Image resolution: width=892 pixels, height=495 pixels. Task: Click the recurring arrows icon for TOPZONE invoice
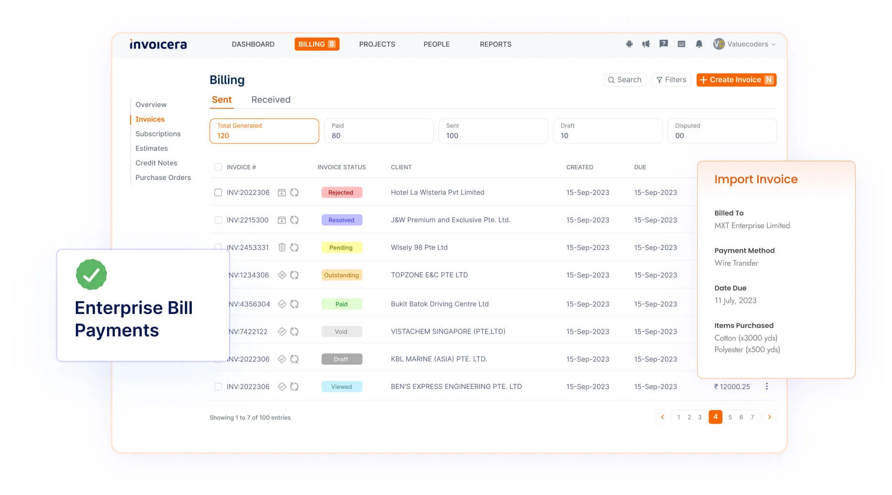[x=294, y=275]
